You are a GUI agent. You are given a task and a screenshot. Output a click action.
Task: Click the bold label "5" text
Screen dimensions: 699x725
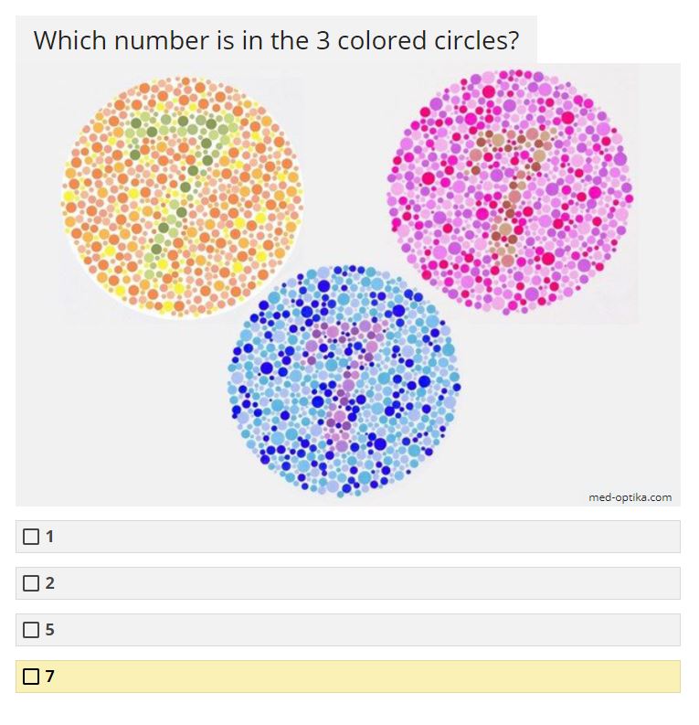pos(50,630)
